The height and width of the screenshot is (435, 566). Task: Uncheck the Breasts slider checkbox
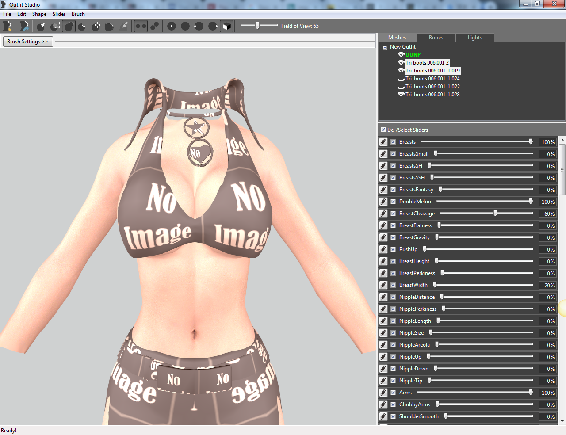(393, 142)
